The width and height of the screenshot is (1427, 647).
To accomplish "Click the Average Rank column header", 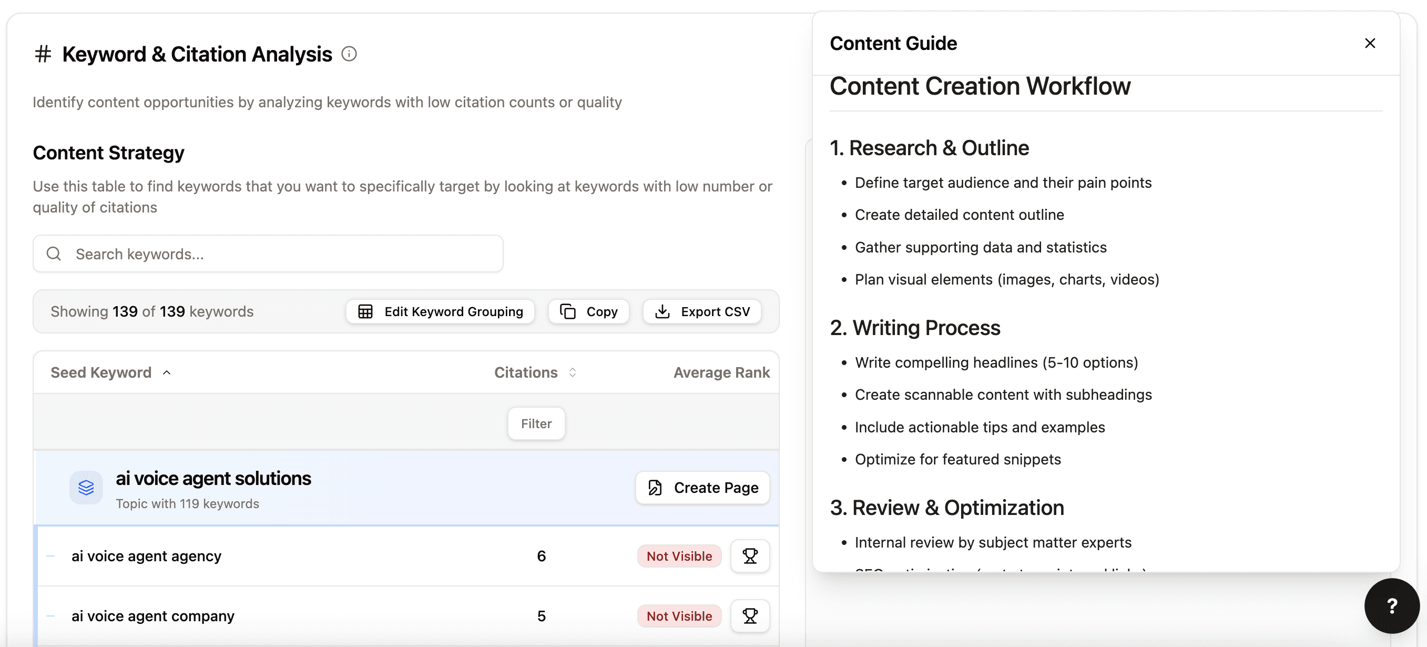I will point(721,372).
